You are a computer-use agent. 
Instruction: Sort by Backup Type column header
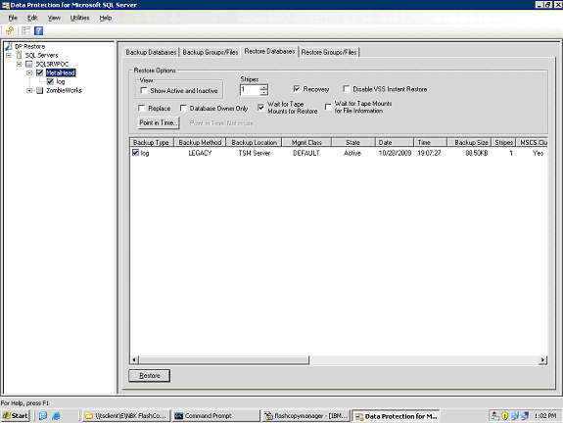[x=152, y=143]
